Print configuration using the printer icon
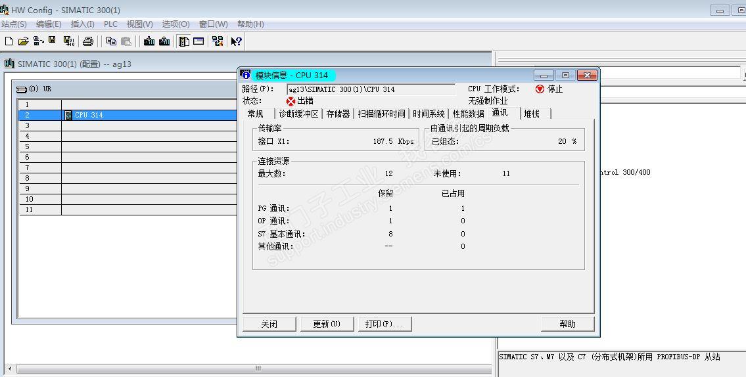The width and height of the screenshot is (746, 377). tap(88, 41)
